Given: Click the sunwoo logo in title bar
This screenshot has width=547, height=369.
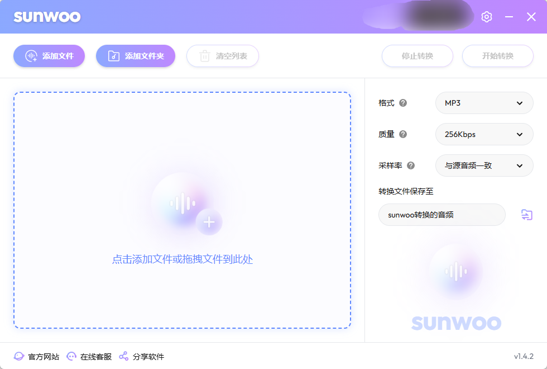Looking at the screenshot, I should (x=47, y=17).
